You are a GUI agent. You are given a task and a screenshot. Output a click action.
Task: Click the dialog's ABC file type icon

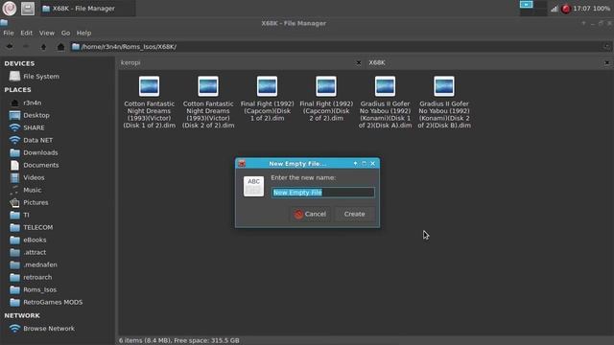[253, 186]
